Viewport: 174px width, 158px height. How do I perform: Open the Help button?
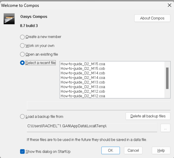pyautogui.click(x=161, y=150)
